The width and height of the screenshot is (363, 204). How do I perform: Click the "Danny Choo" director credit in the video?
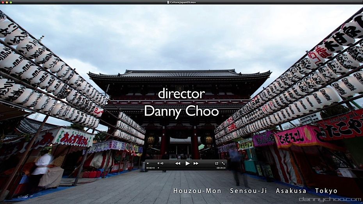pos(181,111)
